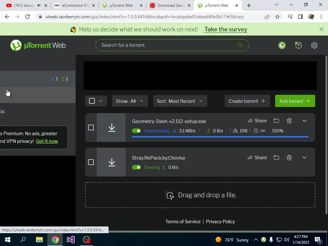Bookmark this page with star icon
Image resolution: width=328 pixels, height=246 pixels.
click(277, 17)
